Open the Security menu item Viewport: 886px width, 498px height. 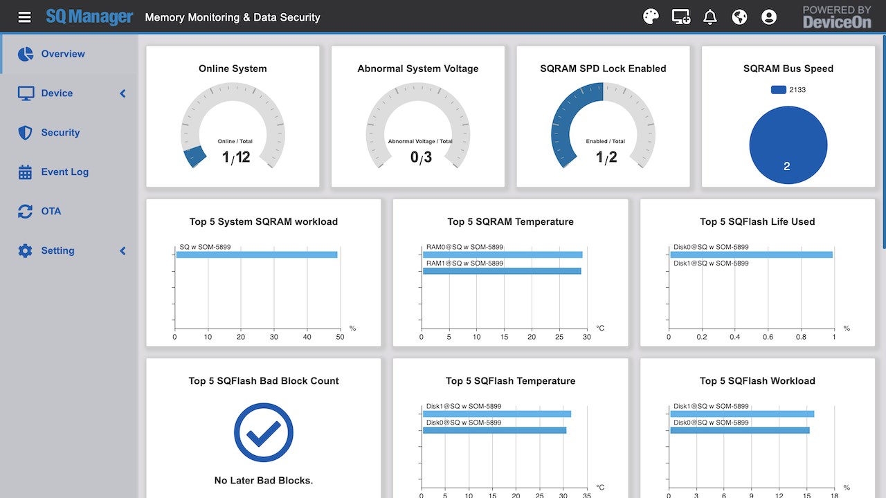click(x=69, y=133)
